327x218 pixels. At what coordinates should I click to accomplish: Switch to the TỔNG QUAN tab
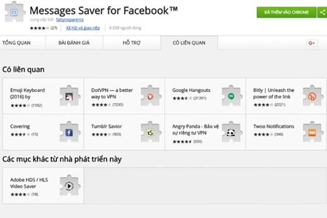(22, 43)
